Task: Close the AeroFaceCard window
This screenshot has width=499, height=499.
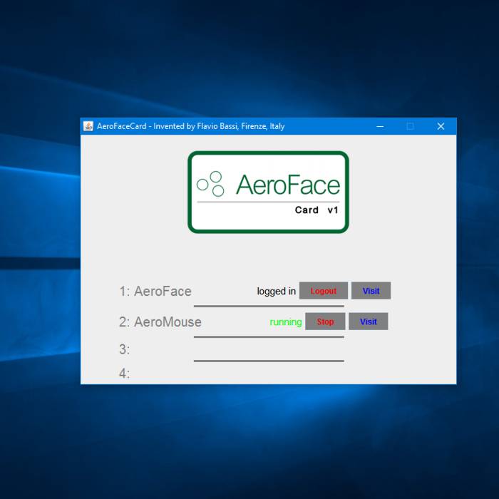Action: point(441,126)
